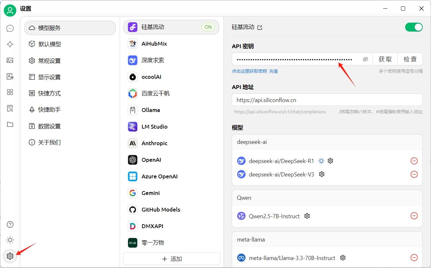Click the 获取 API key button
The height and width of the screenshot is (268, 431).
point(385,59)
